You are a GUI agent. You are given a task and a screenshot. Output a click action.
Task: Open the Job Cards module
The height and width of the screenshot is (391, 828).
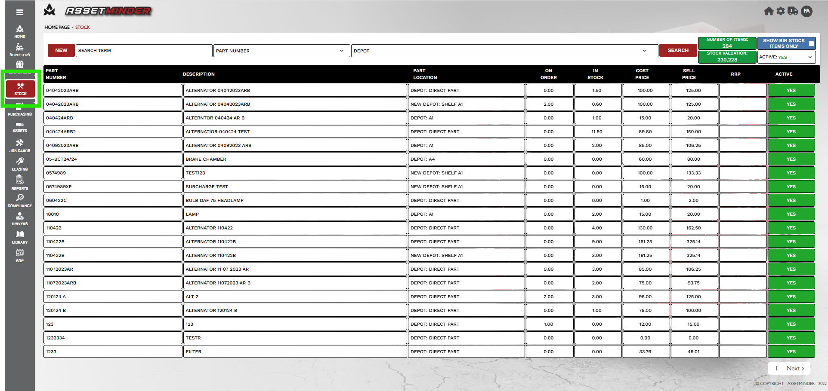click(x=20, y=146)
